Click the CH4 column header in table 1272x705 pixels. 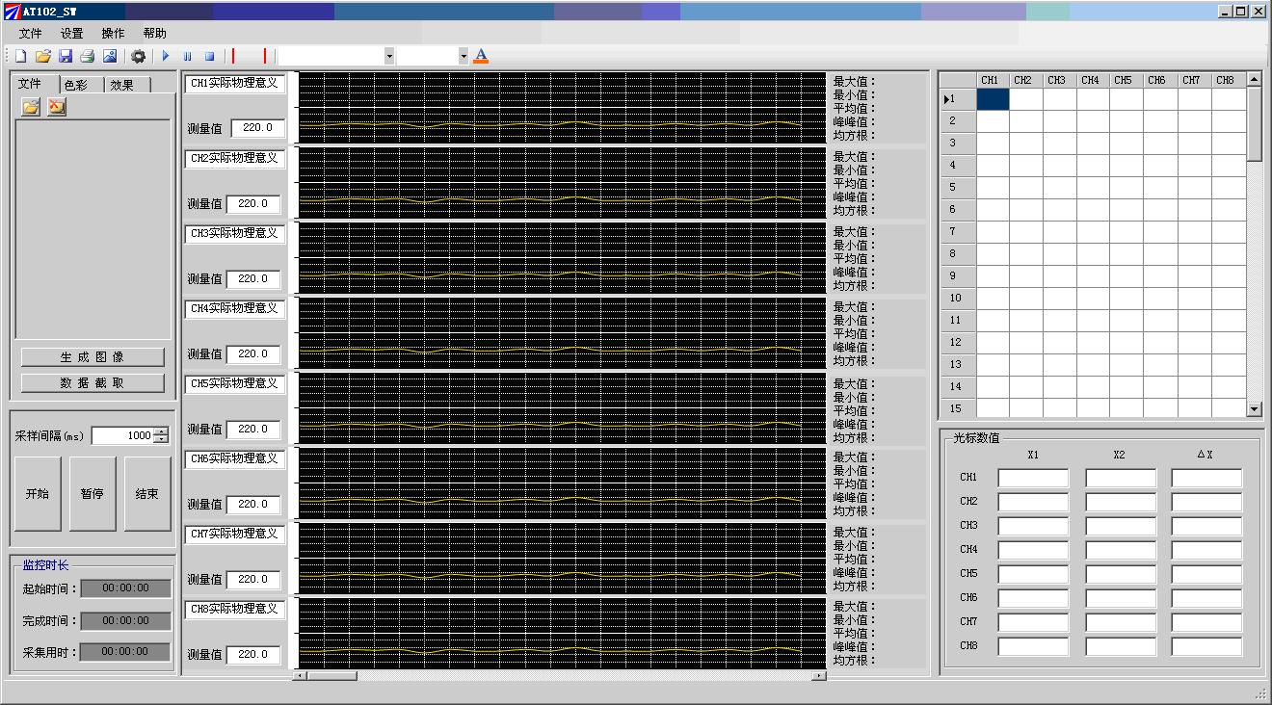pyautogui.click(x=1094, y=81)
